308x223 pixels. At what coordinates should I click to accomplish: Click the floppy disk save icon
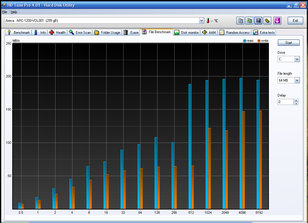(x=258, y=21)
